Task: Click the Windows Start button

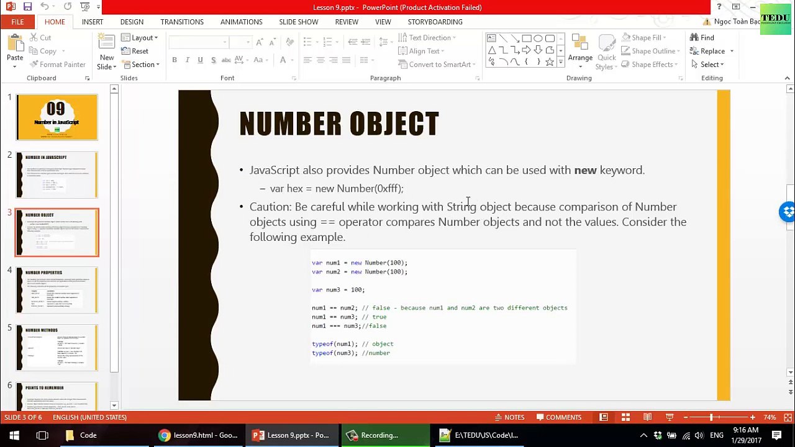Action: coord(14,435)
